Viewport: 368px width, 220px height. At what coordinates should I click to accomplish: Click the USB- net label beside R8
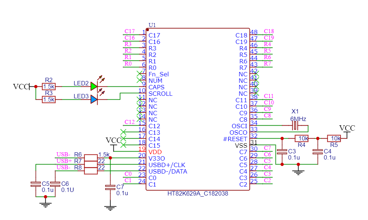(x=63, y=167)
